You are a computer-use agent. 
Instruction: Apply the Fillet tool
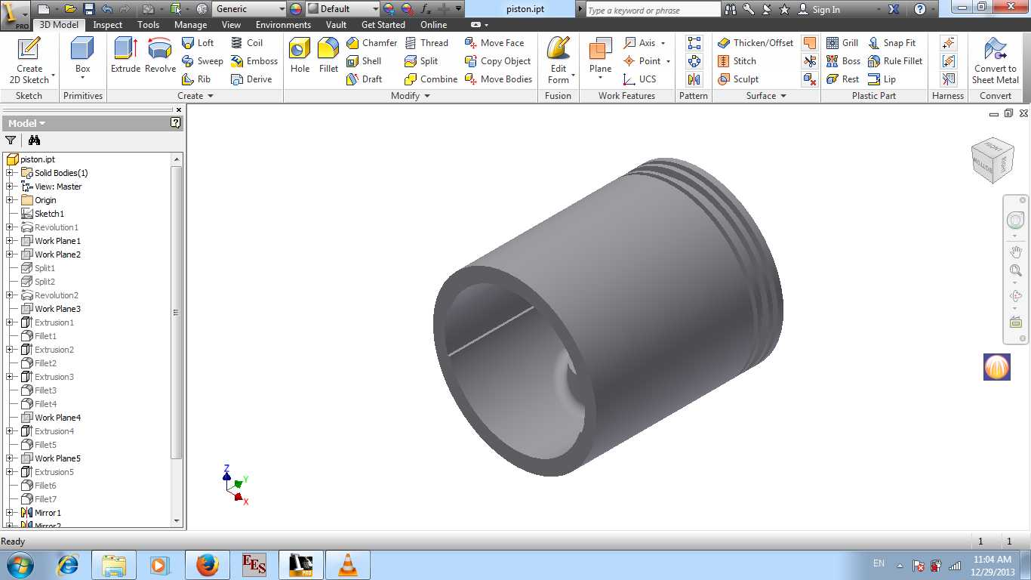328,55
